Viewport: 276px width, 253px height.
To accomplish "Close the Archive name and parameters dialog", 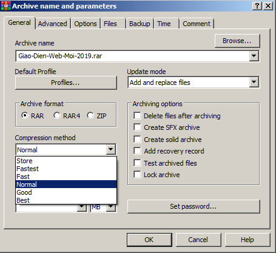I will pyautogui.click(x=268, y=5).
